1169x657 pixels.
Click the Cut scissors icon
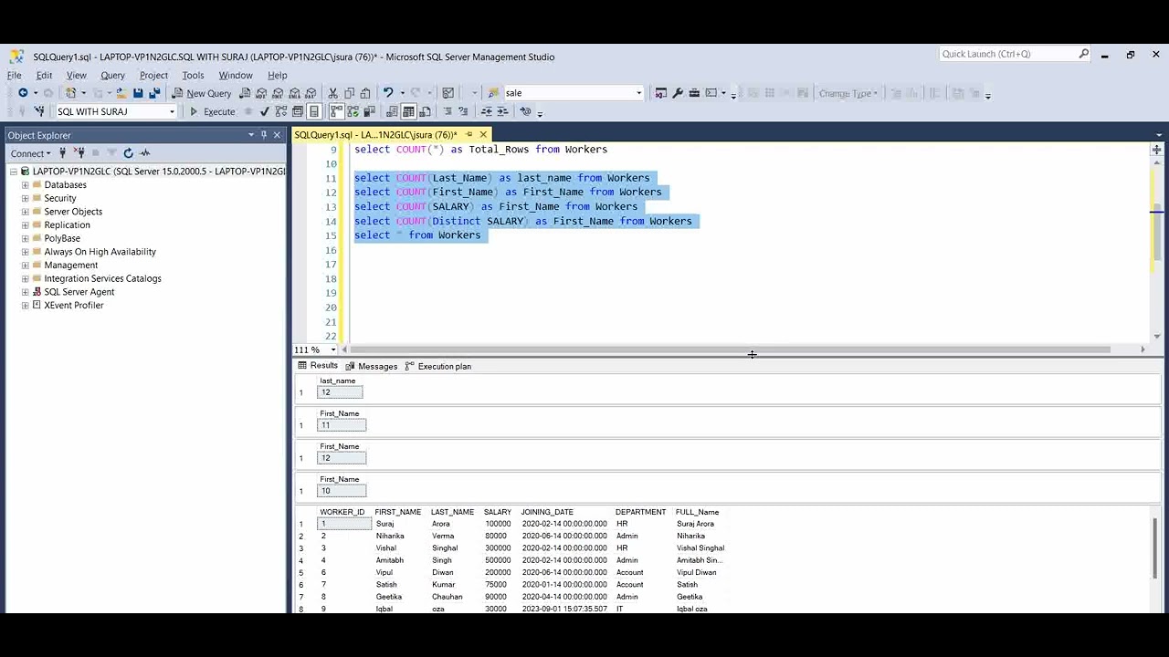point(333,93)
